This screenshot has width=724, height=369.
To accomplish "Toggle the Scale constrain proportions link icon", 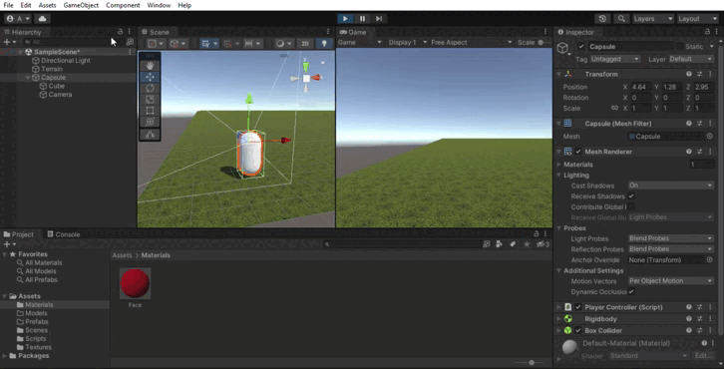I will click(x=614, y=108).
